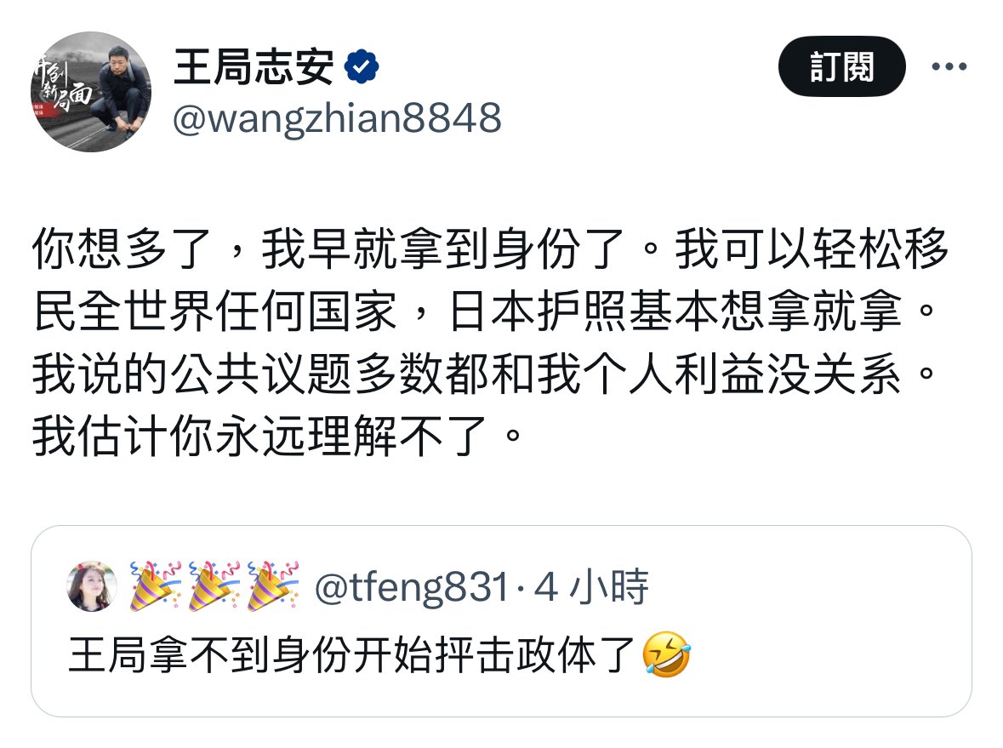Click the third party popper emoji
1003x748 pixels.
273,586
